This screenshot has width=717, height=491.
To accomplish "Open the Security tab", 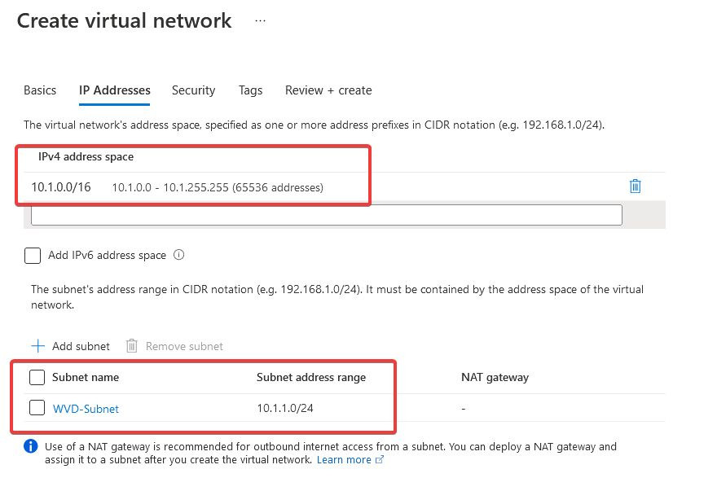I will 193,90.
